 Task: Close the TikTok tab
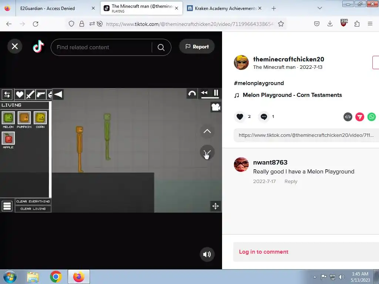pos(177,8)
